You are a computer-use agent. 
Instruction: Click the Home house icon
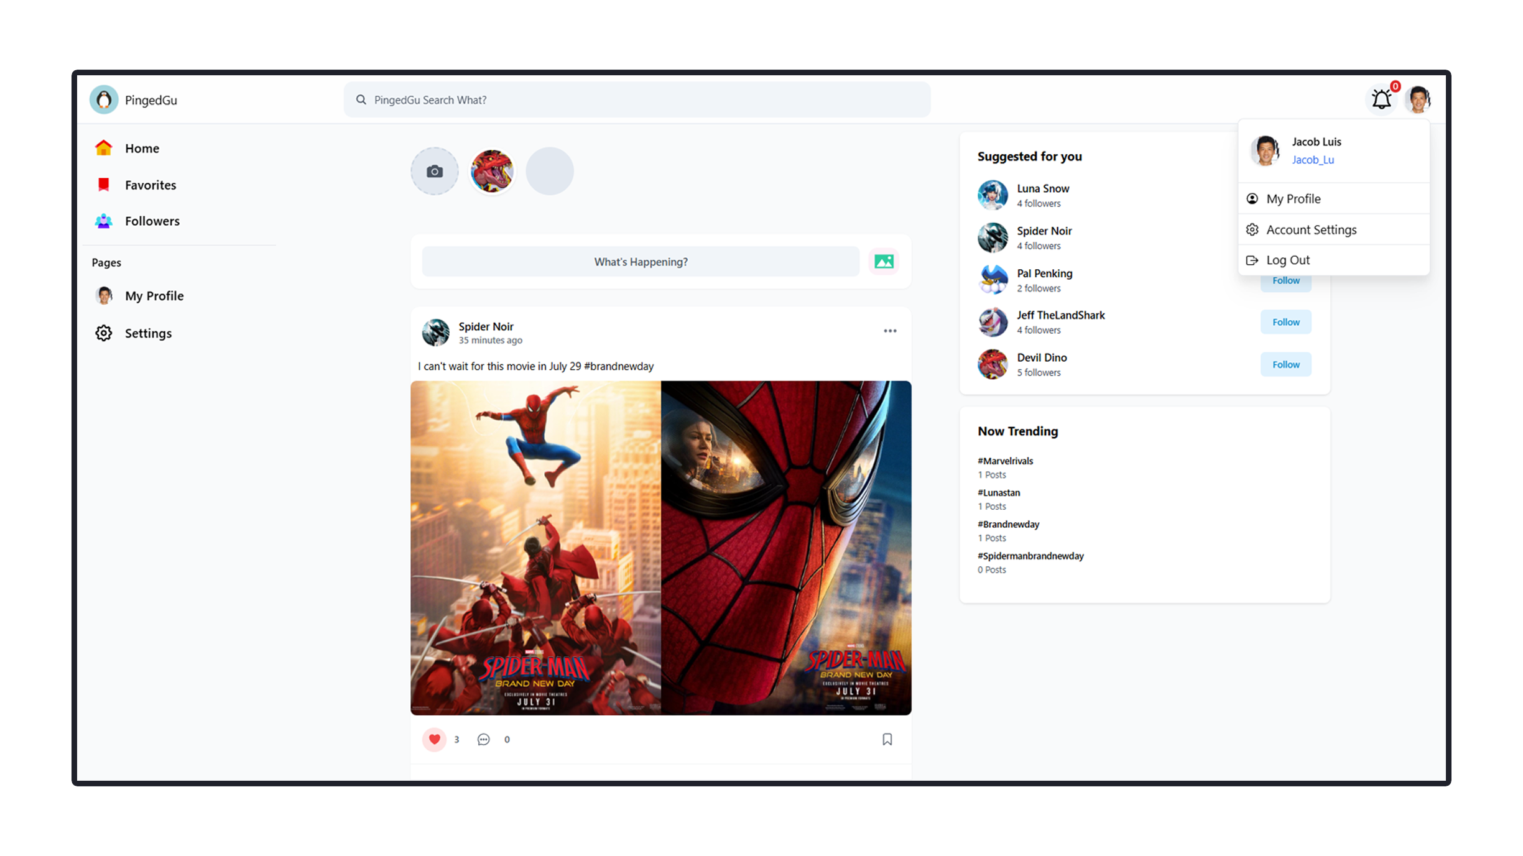(x=103, y=147)
